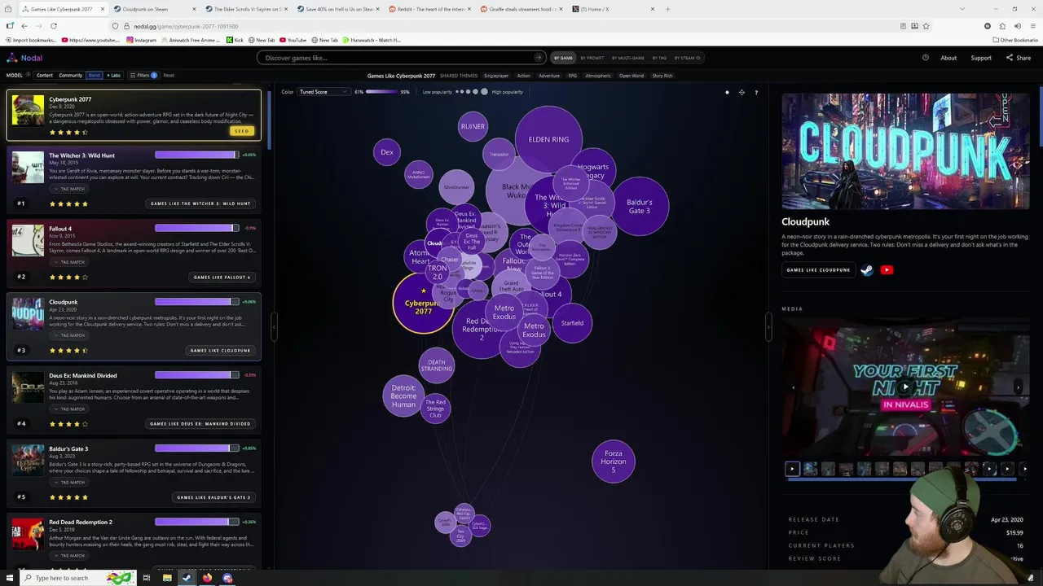The width and height of the screenshot is (1043, 586).
Task: Switch to Giraffe steals streamers food tab
Action: click(522, 9)
